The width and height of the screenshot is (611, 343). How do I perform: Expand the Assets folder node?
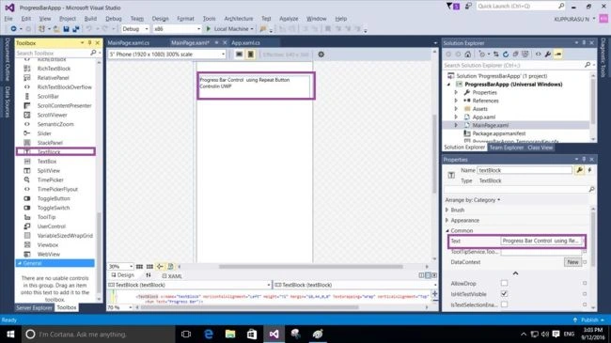point(456,109)
